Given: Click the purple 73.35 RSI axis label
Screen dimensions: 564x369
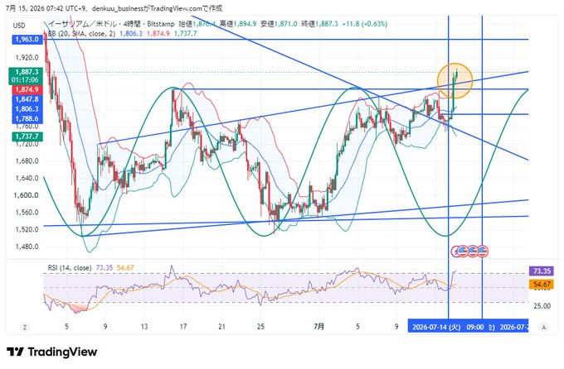Looking at the screenshot, I should (x=542, y=271).
